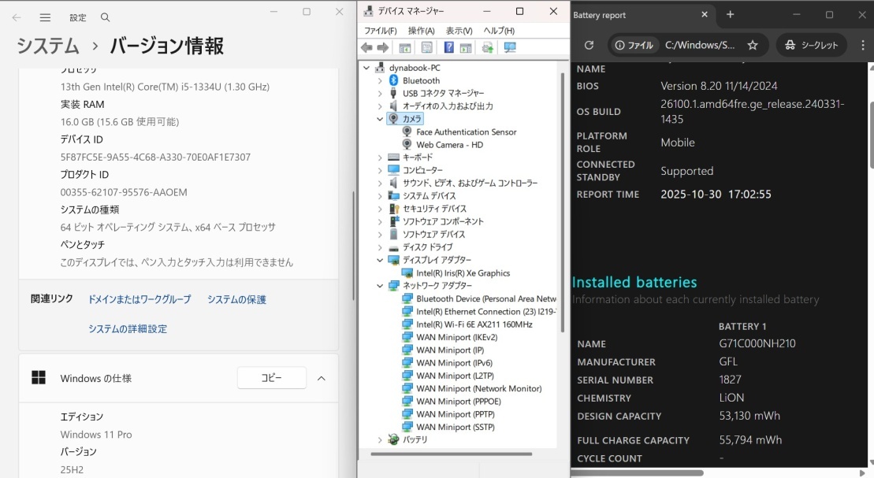Click the forward arrow in Device Manager
This screenshot has width=874, height=478.
coord(384,47)
